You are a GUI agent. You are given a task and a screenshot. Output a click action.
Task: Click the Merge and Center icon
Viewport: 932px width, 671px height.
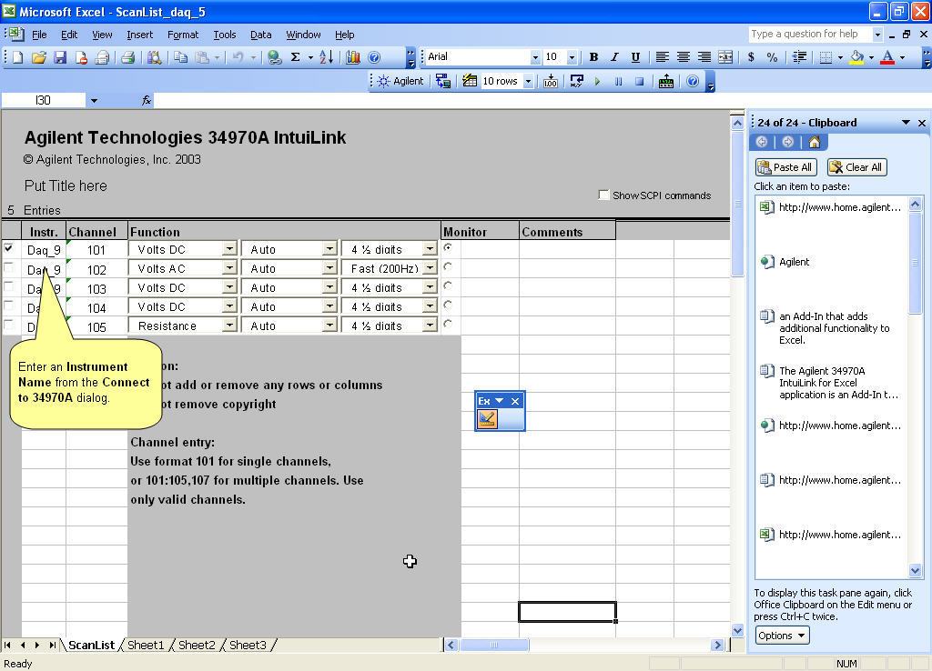(725, 57)
